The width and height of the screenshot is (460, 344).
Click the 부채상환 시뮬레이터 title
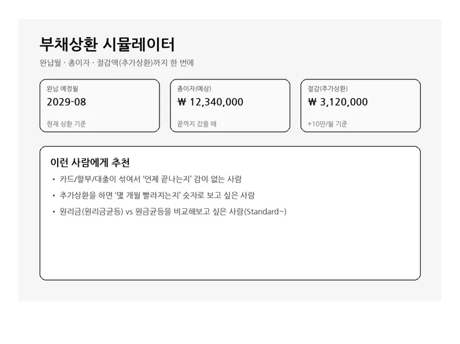[107, 45]
